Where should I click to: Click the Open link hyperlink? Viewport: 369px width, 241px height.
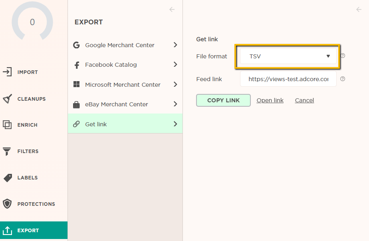[x=270, y=100]
